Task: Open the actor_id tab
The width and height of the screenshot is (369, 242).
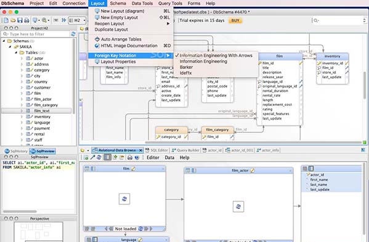Action: (x=212, y=150)
